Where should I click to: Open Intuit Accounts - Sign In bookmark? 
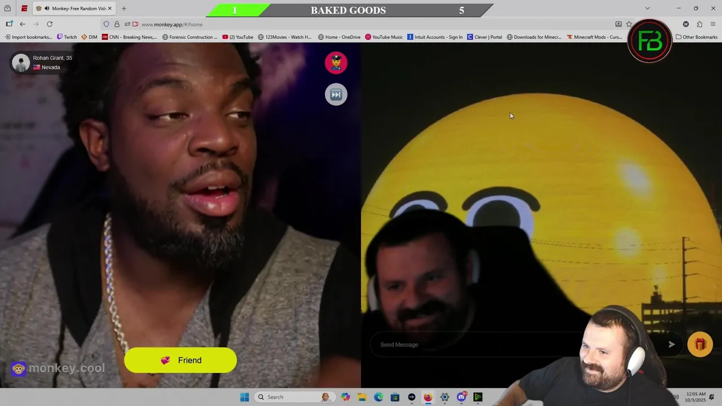click(x=435, y=37)
